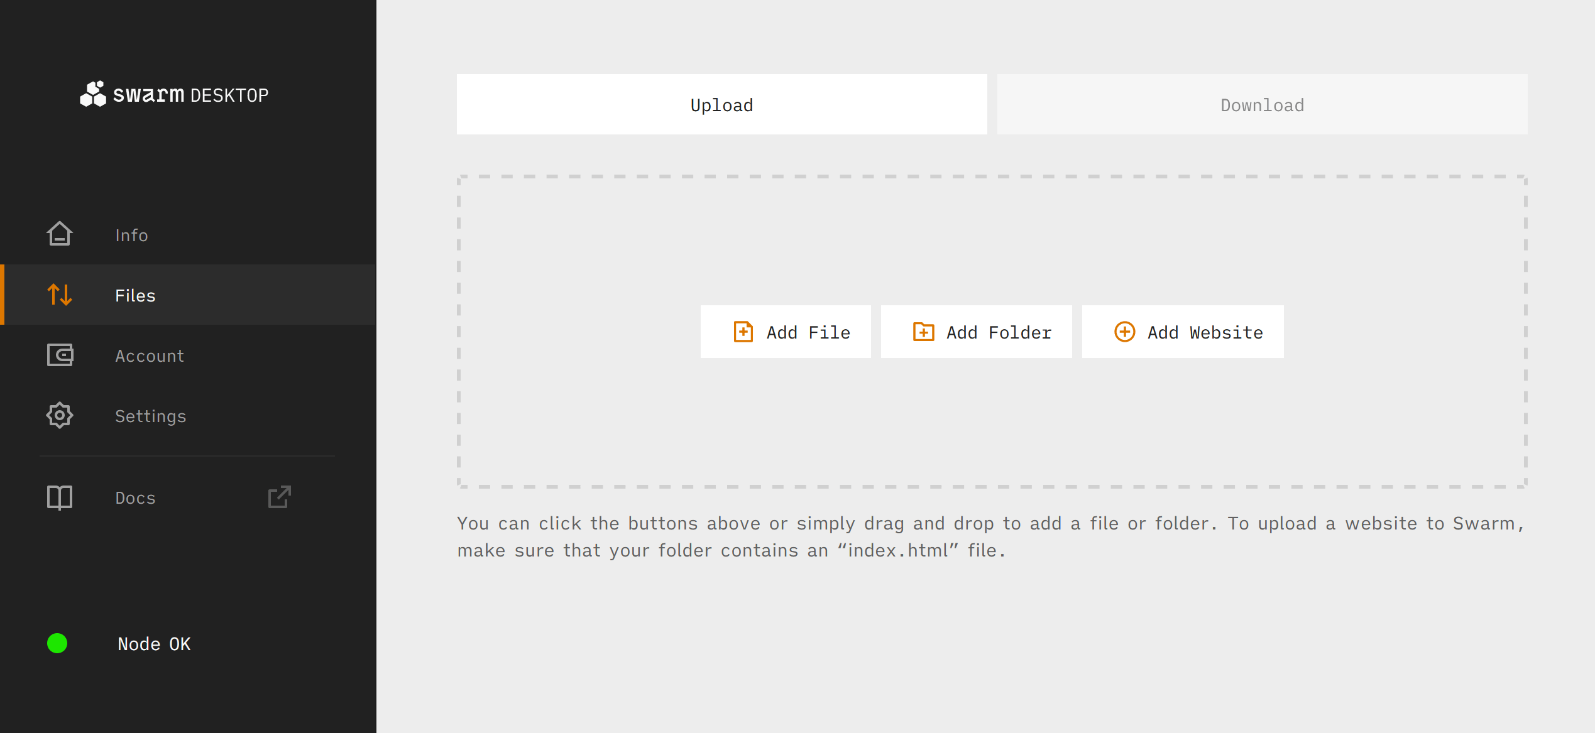Click the Files up-down arrows icon
This screenshot has height=733, width=1595.
tap(60, 295)
